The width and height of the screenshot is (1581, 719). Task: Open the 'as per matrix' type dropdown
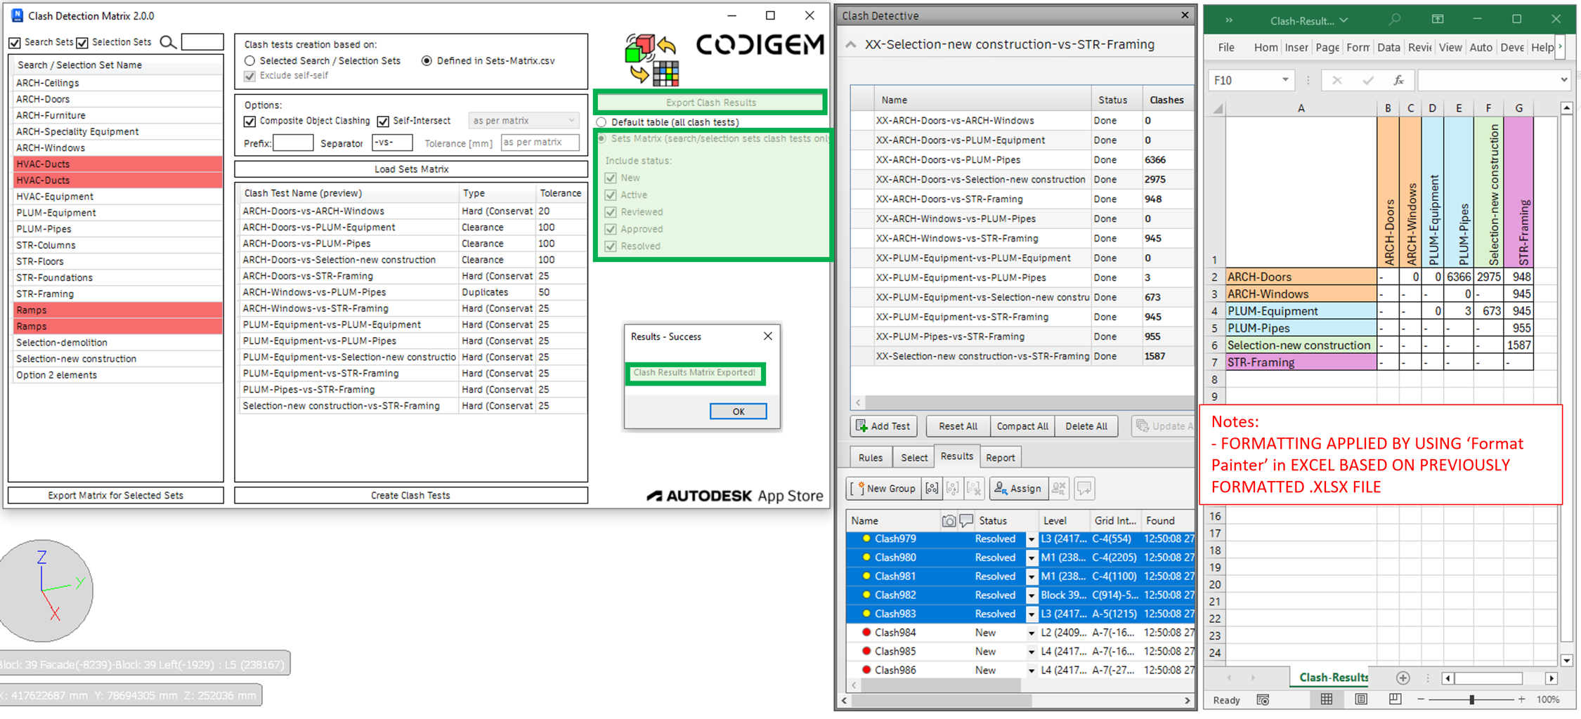click(524, 121)
